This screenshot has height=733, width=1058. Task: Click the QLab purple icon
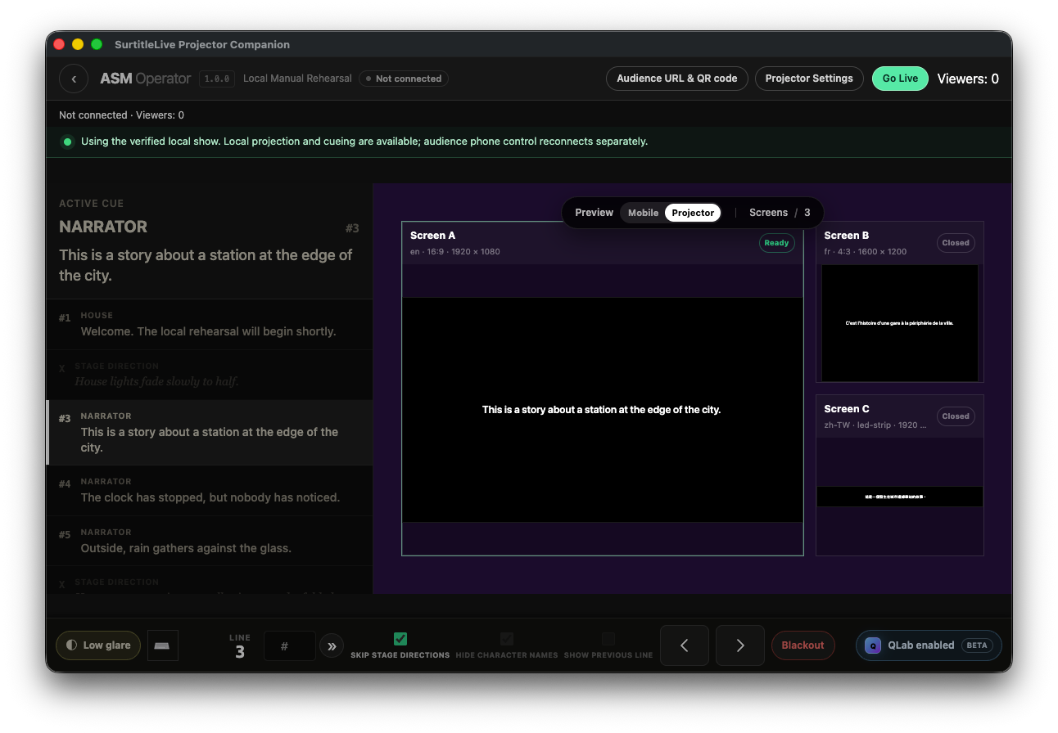[x=874, y=645]
